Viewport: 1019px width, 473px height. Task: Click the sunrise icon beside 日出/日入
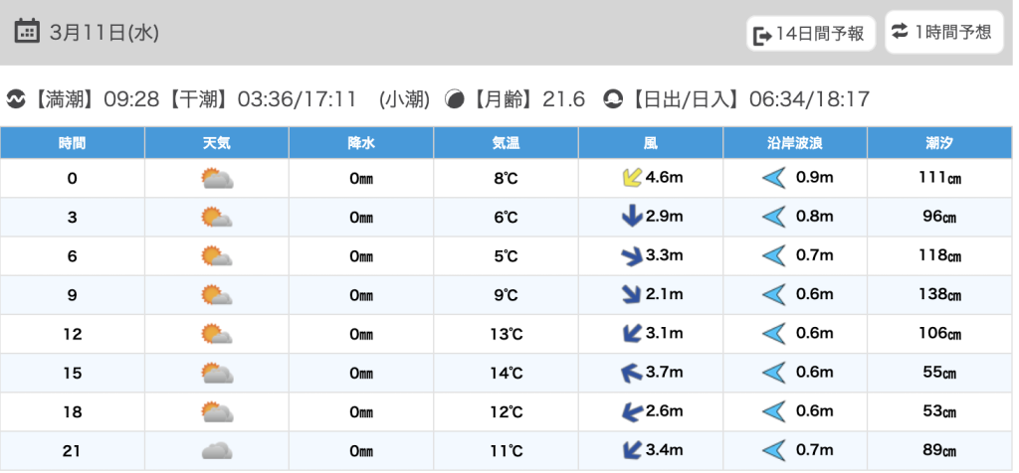(x=613, y=99)
